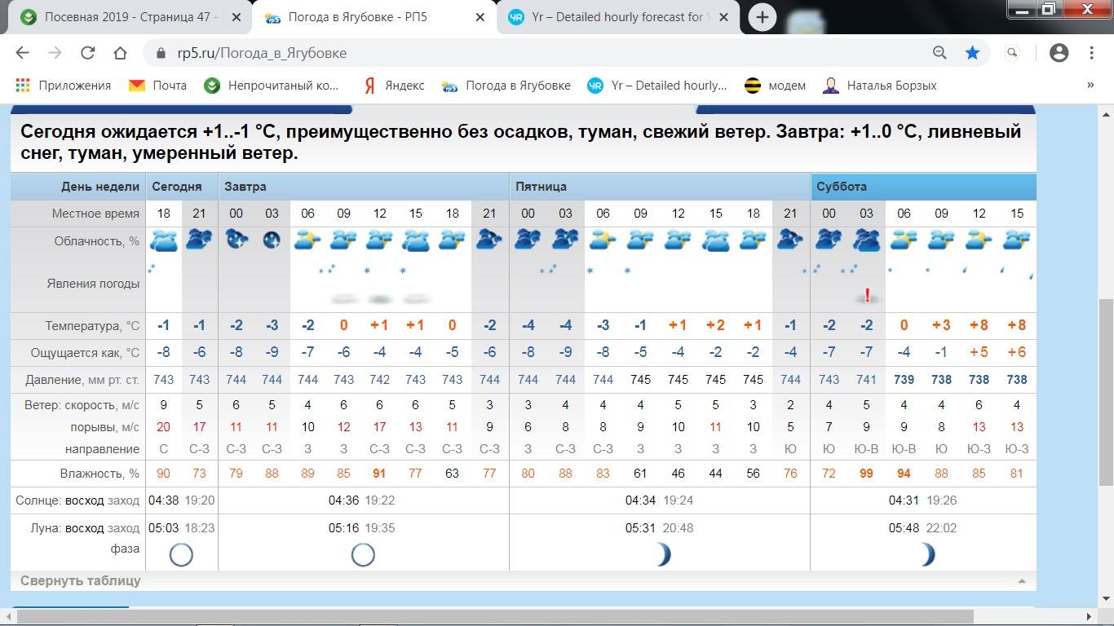1114x626 pixels.
Task: Open the Приложения apps shortcut
Action: coord(64,86)
